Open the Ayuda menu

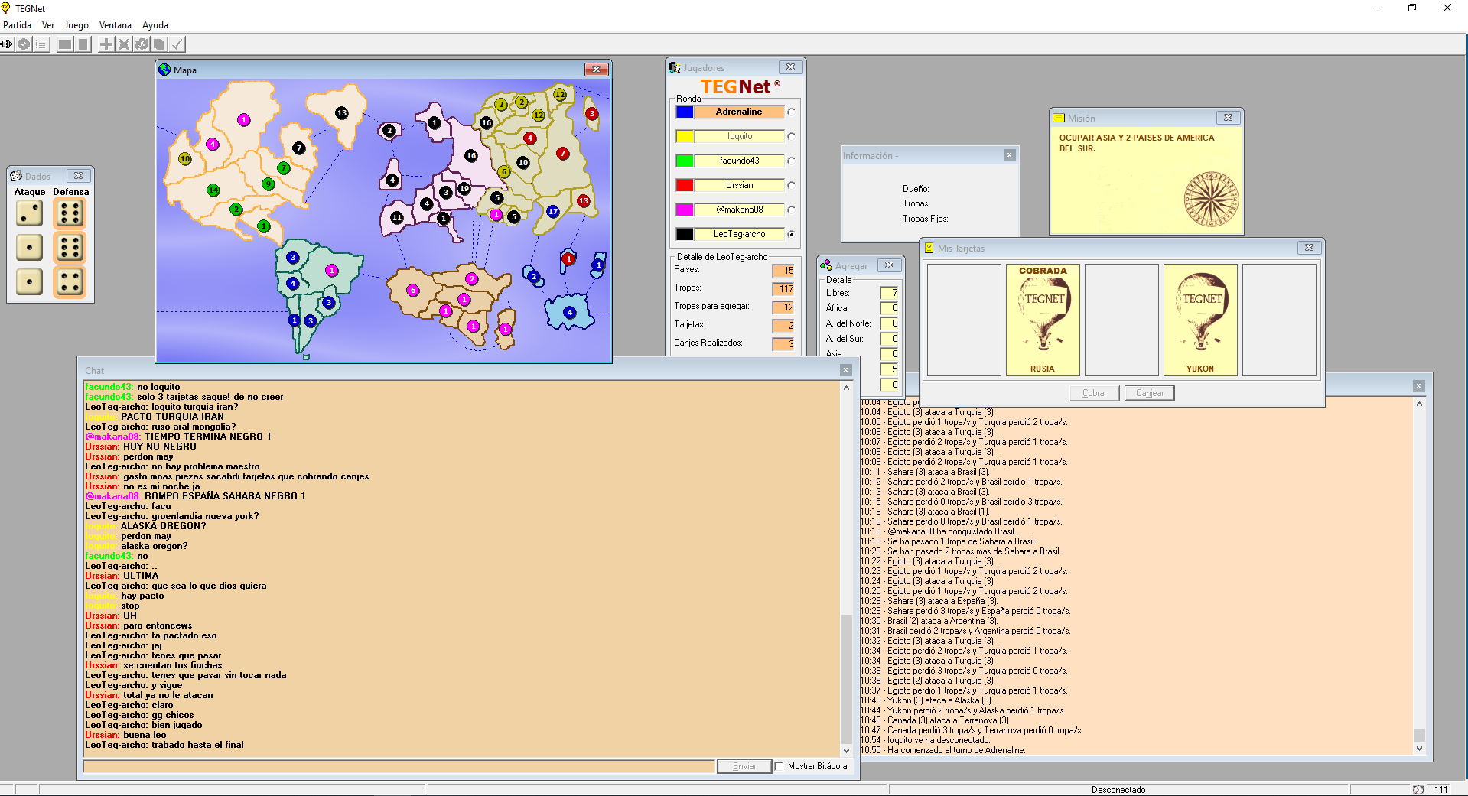(x=155, y=25)
